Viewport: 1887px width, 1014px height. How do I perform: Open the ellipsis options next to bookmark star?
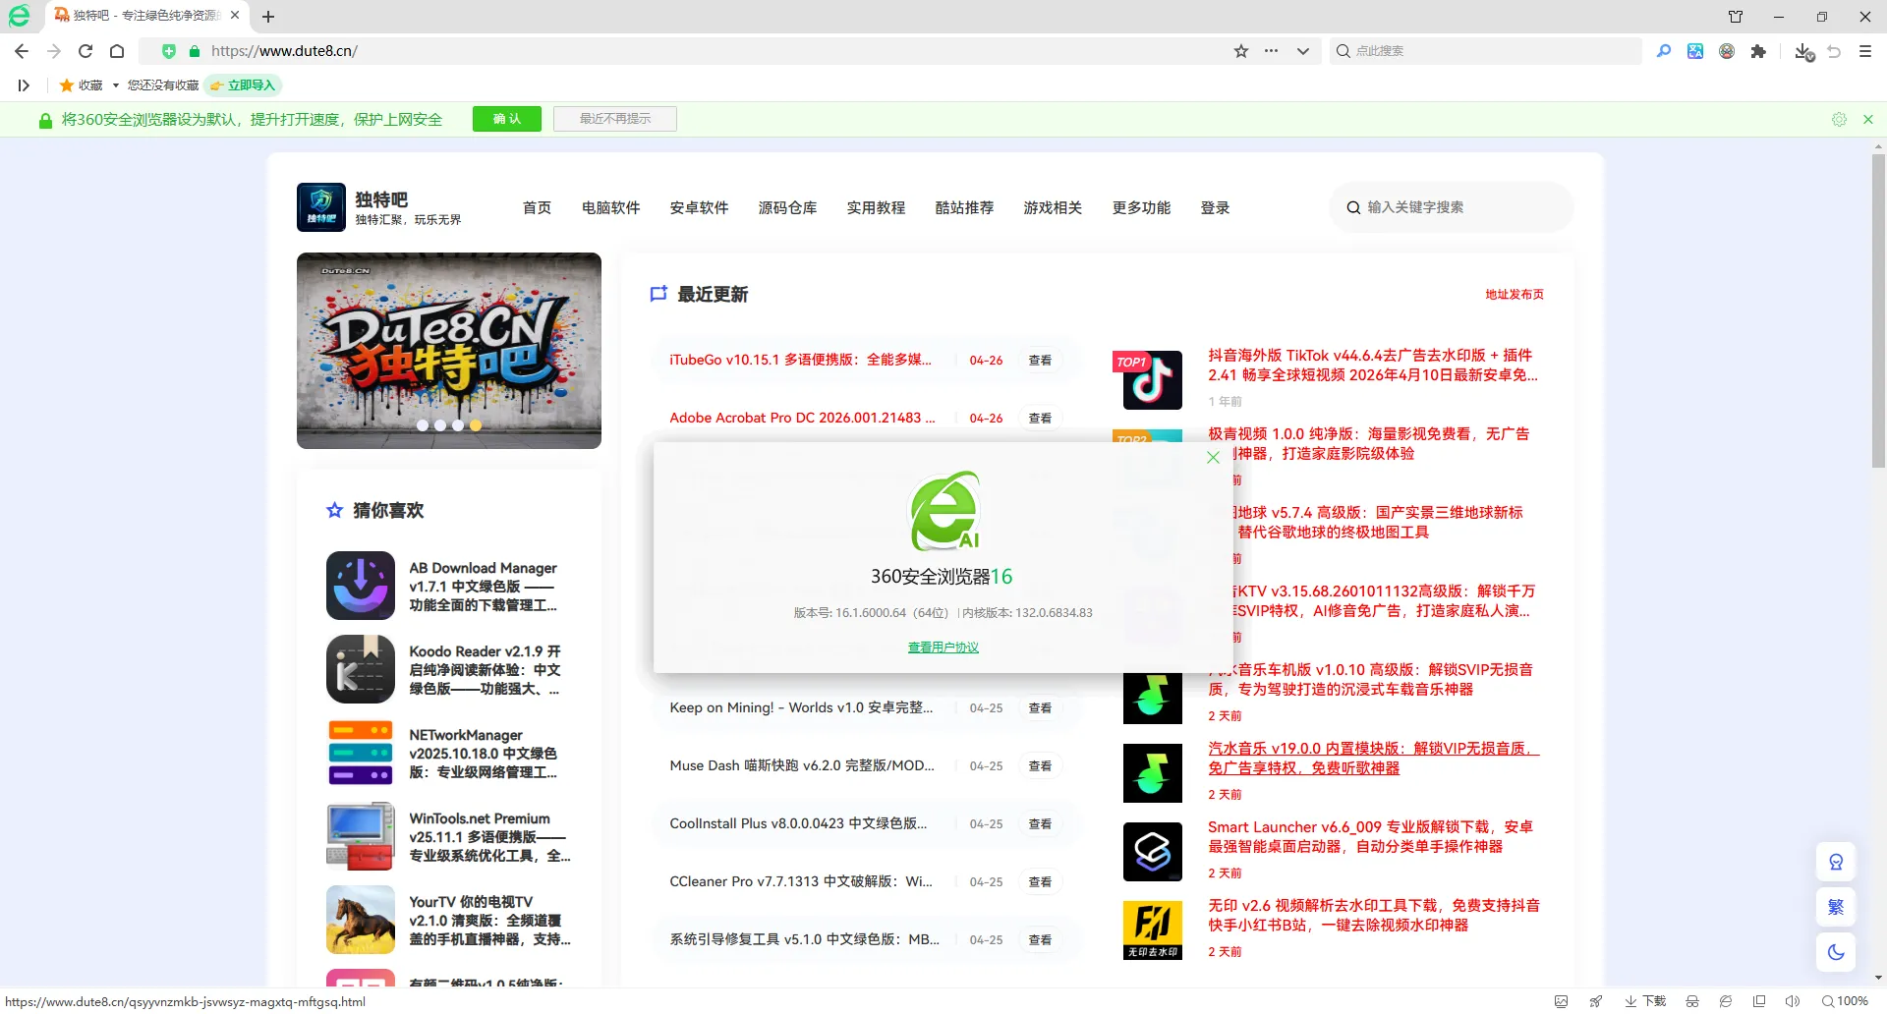pos(1271,51)
